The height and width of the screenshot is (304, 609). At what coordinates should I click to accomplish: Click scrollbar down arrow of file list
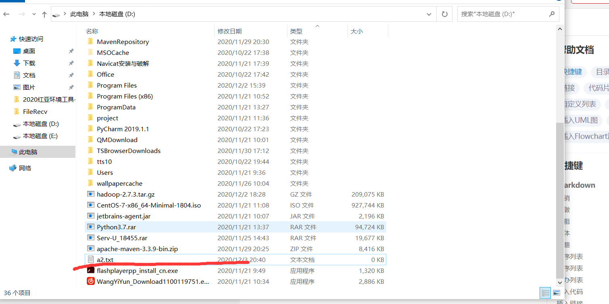559,283
